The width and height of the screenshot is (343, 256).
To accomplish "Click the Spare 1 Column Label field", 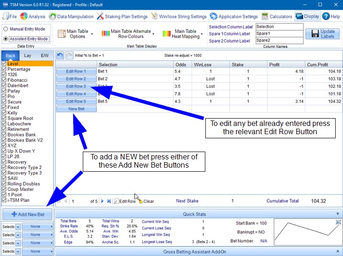I will coord(279,33).
